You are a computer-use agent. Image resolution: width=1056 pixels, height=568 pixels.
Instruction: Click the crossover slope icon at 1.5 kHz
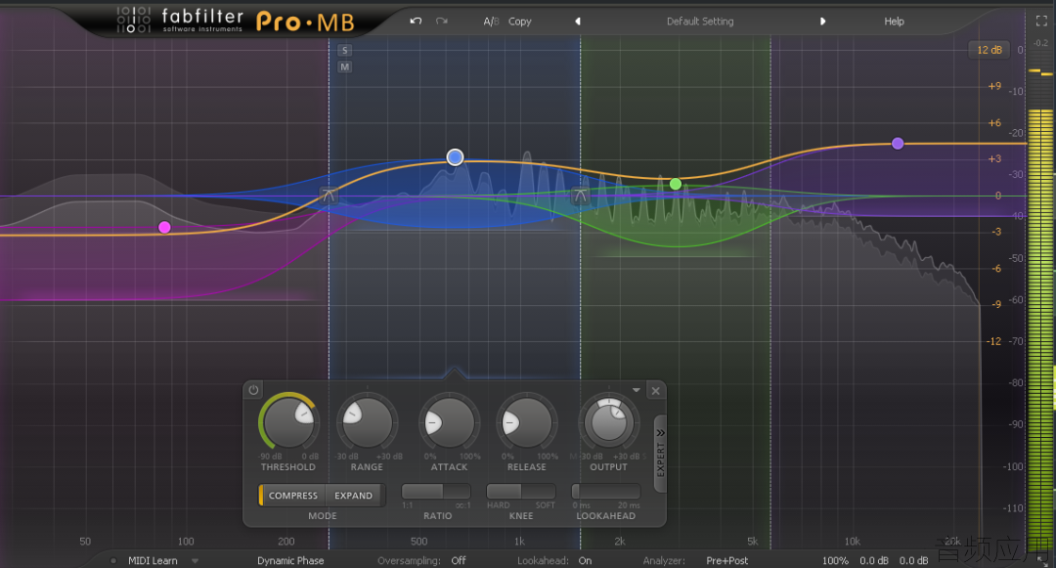(581, 196)
